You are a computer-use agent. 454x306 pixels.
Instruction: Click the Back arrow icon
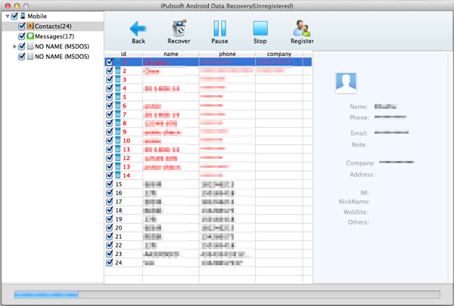(x=138, y=29)
